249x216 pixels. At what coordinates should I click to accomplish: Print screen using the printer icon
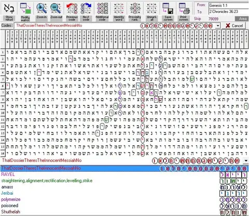[x=184, y=8]
